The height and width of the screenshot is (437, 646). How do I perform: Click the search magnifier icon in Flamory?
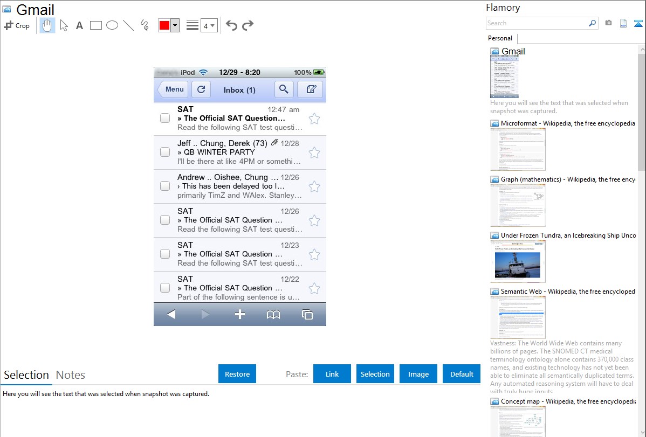tap(593, 23)
